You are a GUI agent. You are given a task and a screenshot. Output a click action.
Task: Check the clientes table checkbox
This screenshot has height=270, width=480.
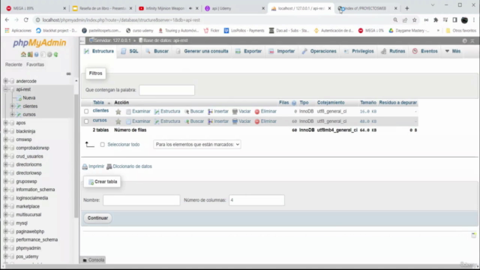[86, 112]
